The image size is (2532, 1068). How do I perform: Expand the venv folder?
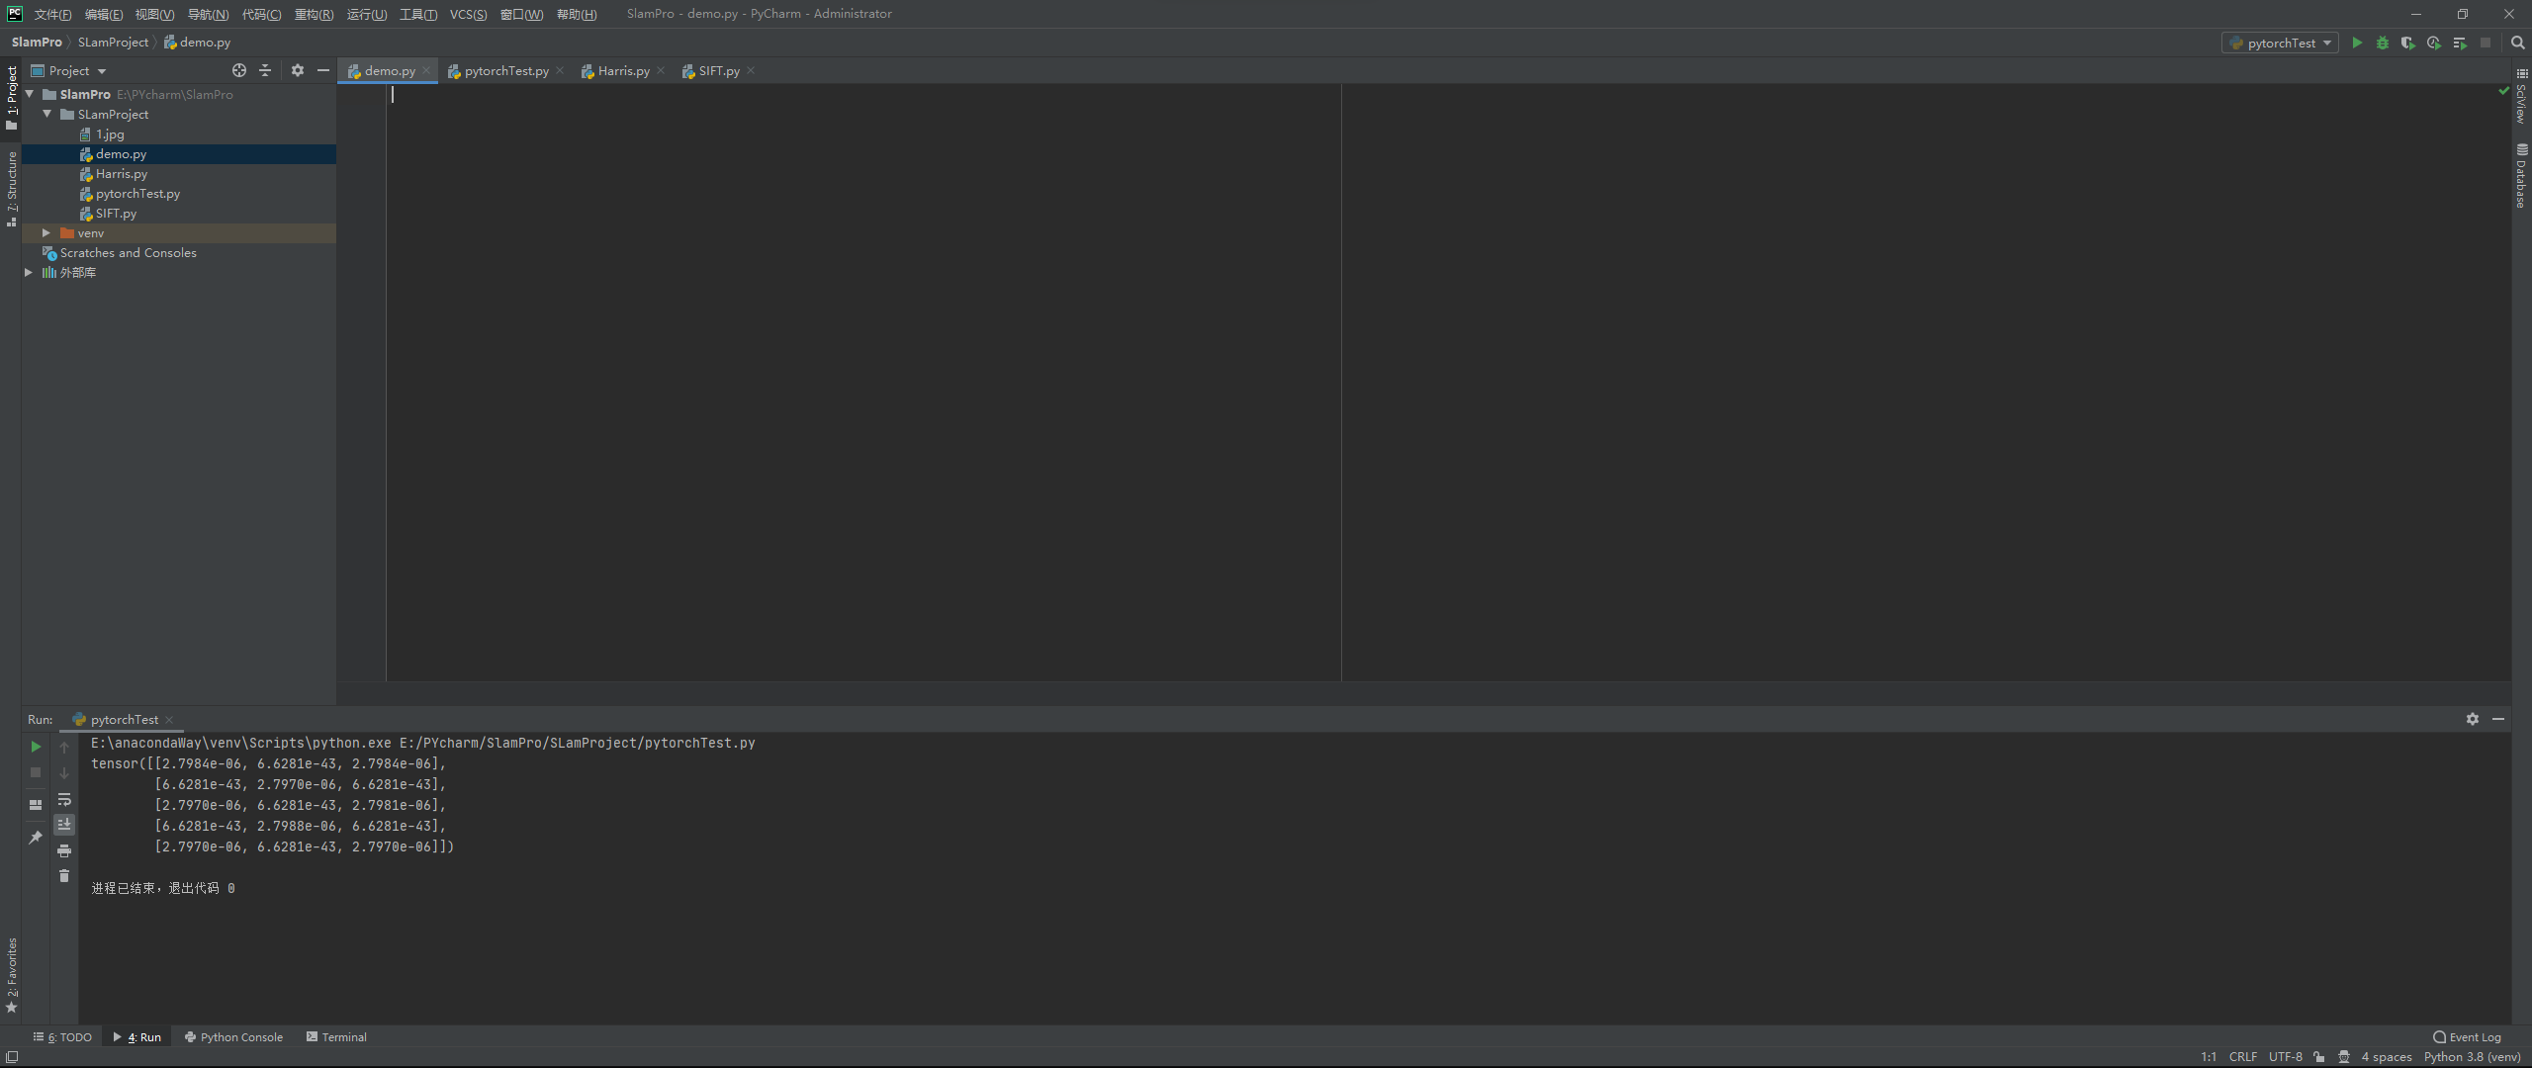pos(45,233)
